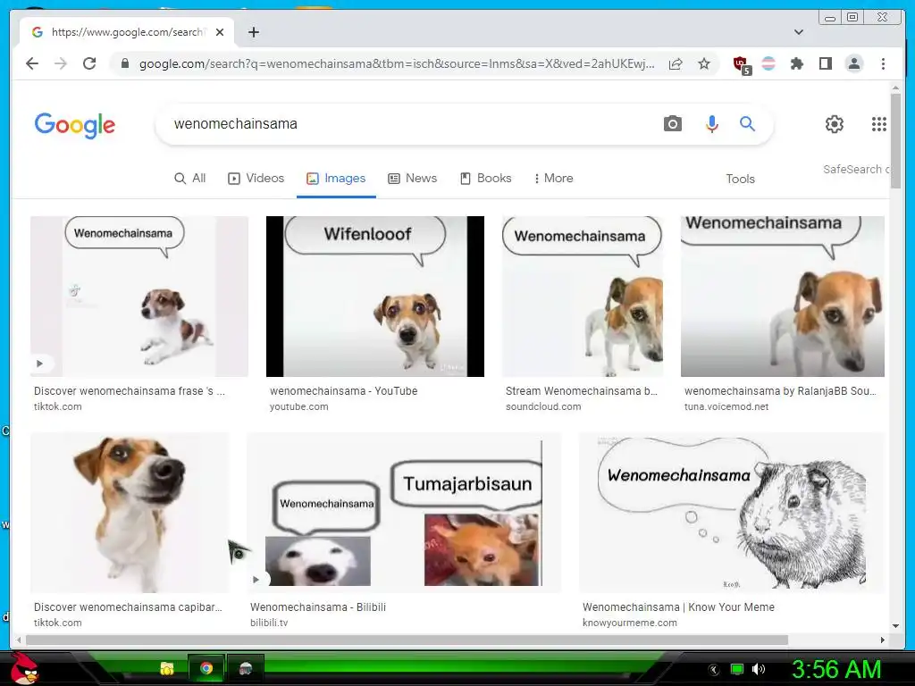The height and width of the screenshot is (686, 915).
Task: Expand the More search categories menu
Action: tap(553, 178)
